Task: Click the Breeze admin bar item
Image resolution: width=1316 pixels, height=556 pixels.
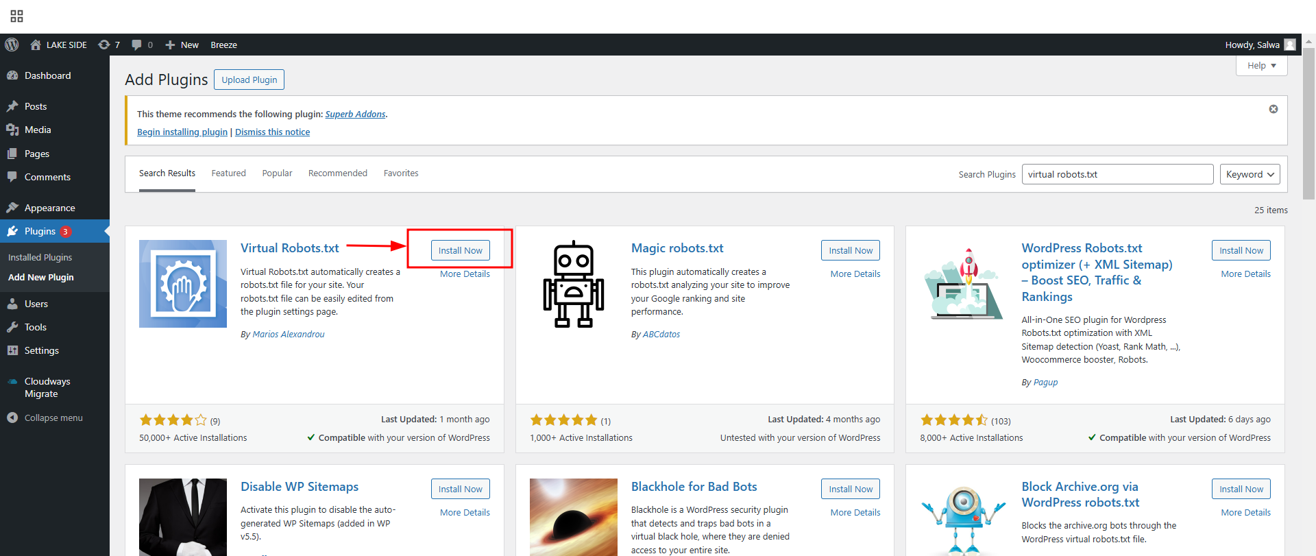Action: 224,45
